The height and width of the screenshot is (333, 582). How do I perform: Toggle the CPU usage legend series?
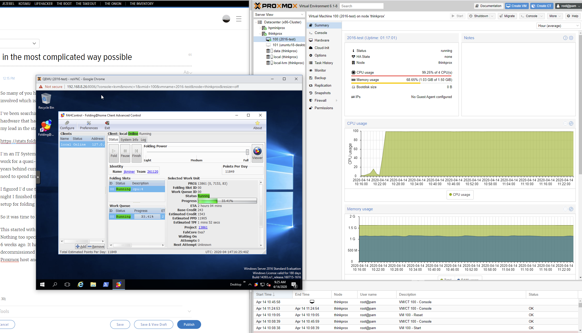pos(460,195)
